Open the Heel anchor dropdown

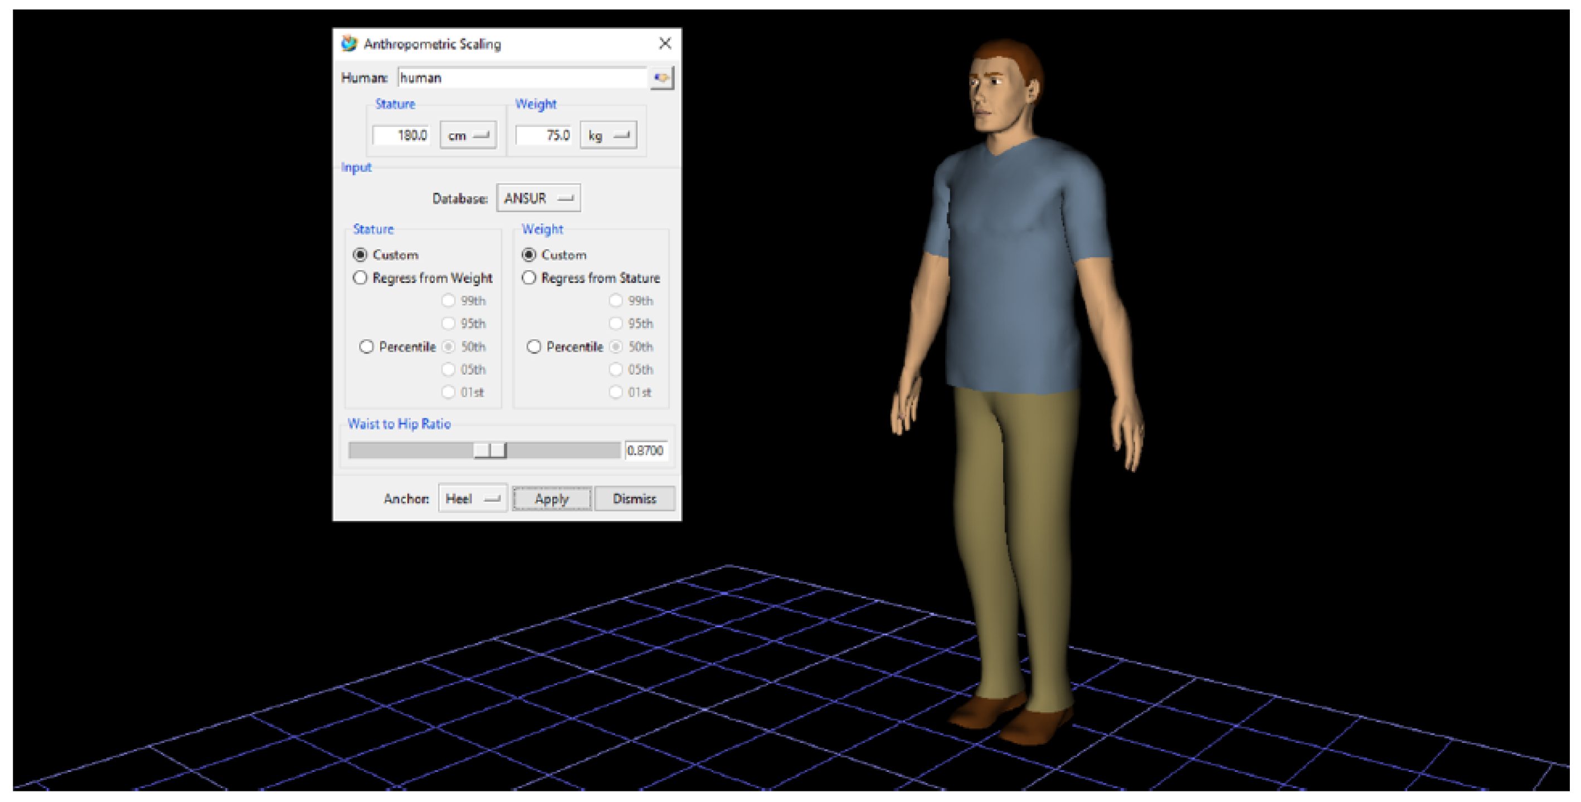472,498
